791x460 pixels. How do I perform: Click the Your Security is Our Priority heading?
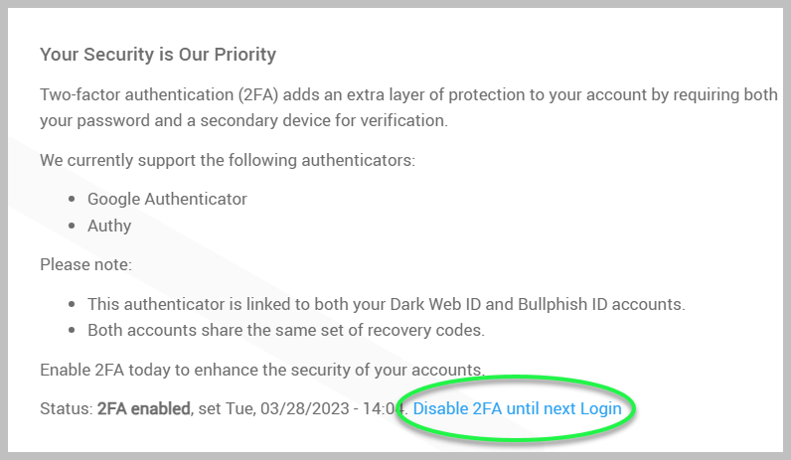tap(158, 54)
